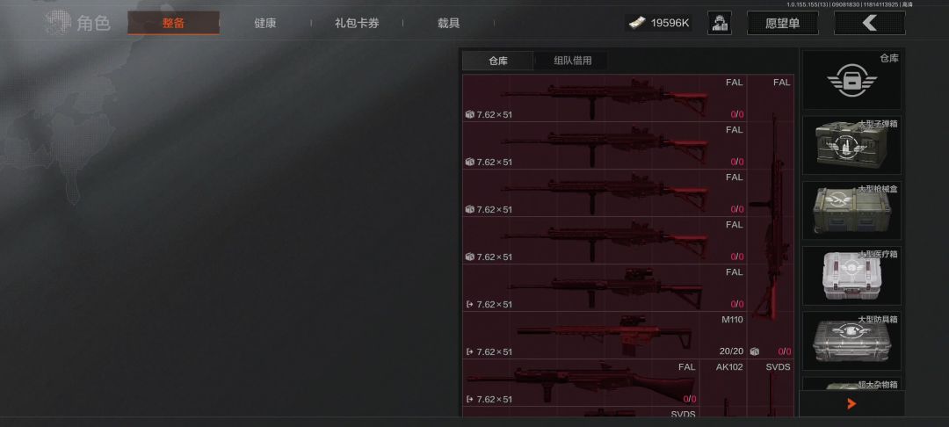Open the 大型医疗箱 medical case
Viewport: 949px width, 427px height.
[851, 276]
